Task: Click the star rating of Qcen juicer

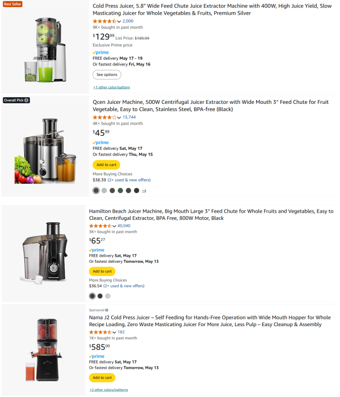Action: click(104, 117)
